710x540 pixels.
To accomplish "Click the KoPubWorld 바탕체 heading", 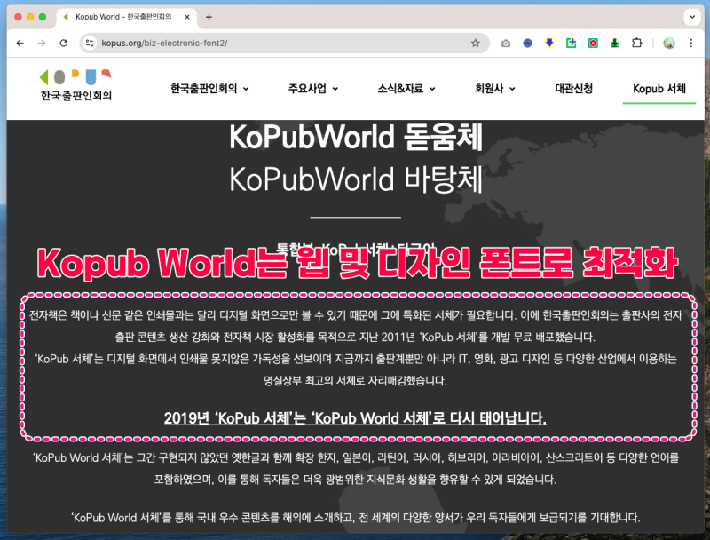I will (356, 179).
